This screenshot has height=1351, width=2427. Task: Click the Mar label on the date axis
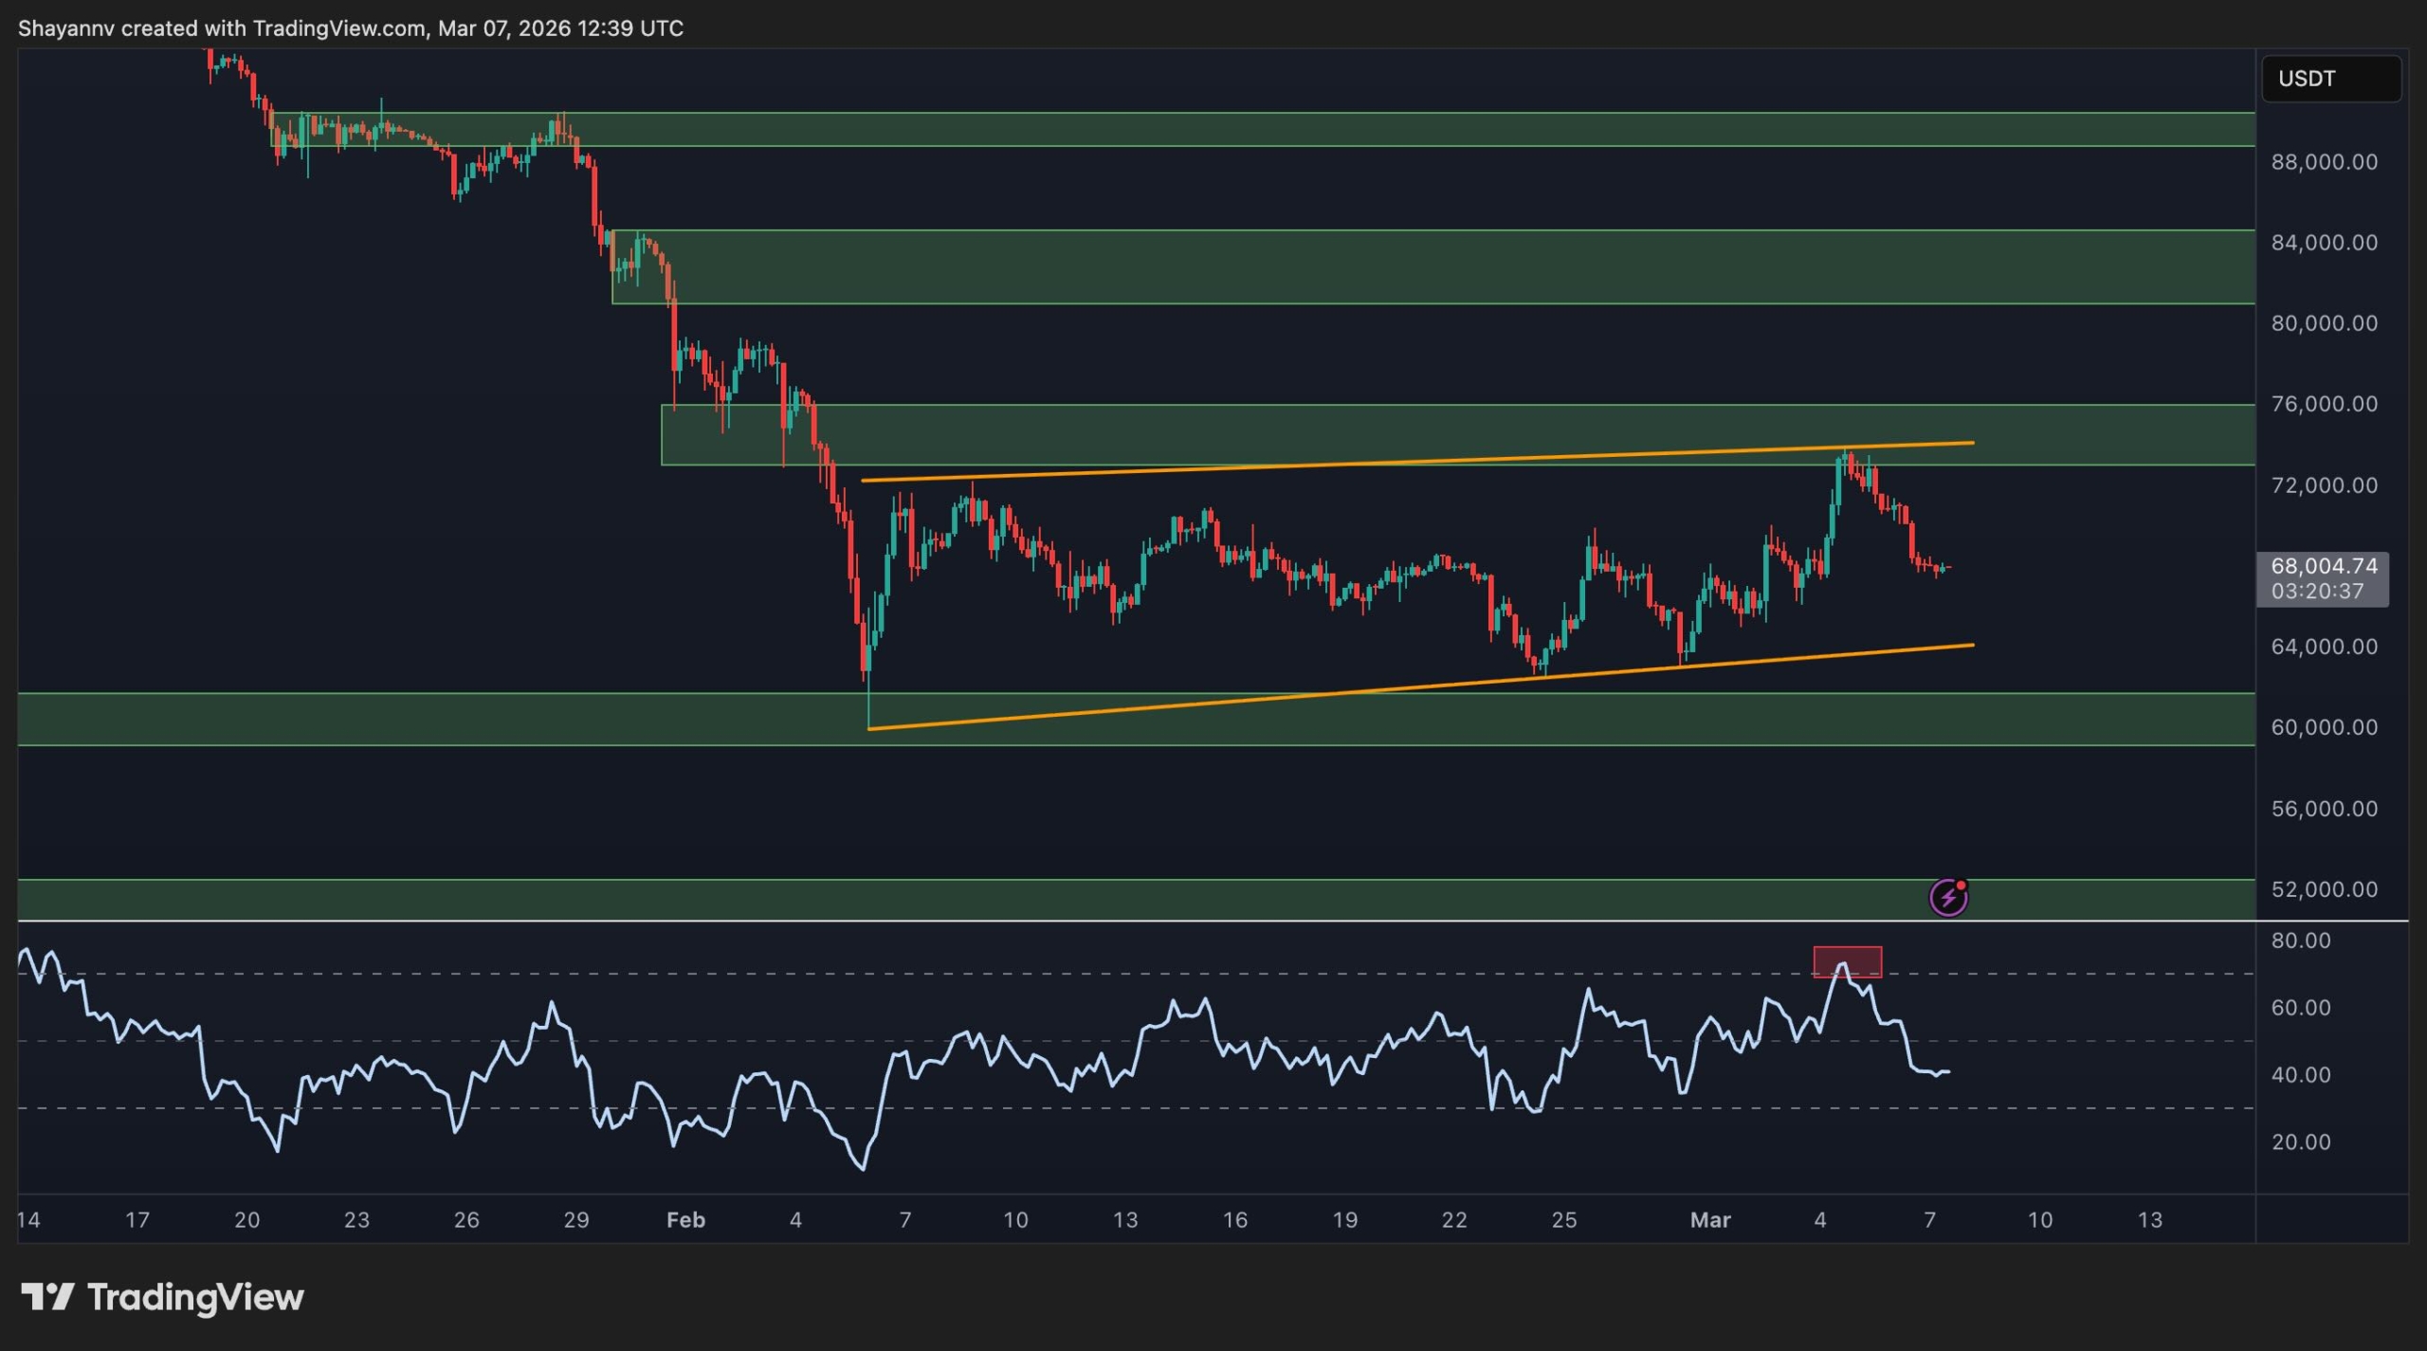pos(1710,1220)
